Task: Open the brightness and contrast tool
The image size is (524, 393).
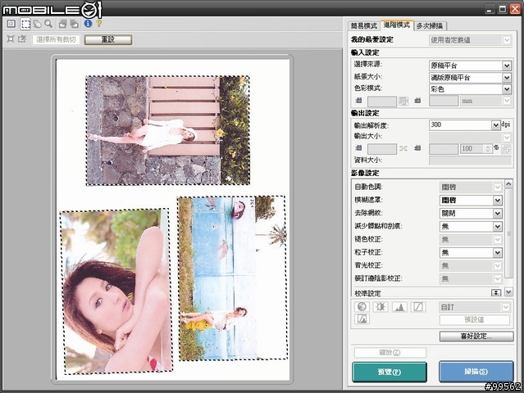Action: pyautogui.click(x=380, y=306)
